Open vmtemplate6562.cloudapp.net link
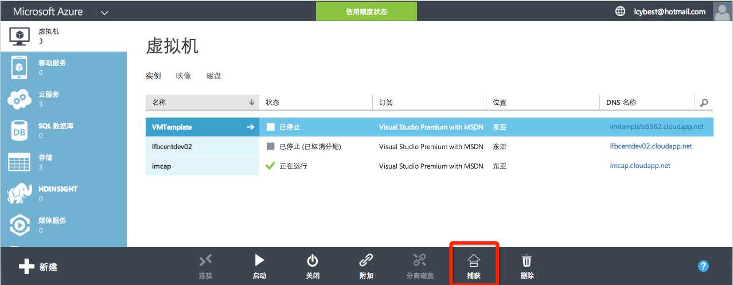The width and height of the screenshot is (733, 285). click(x=656, y=127)
